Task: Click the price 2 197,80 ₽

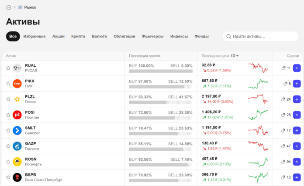Action: (x=211, y=96)
